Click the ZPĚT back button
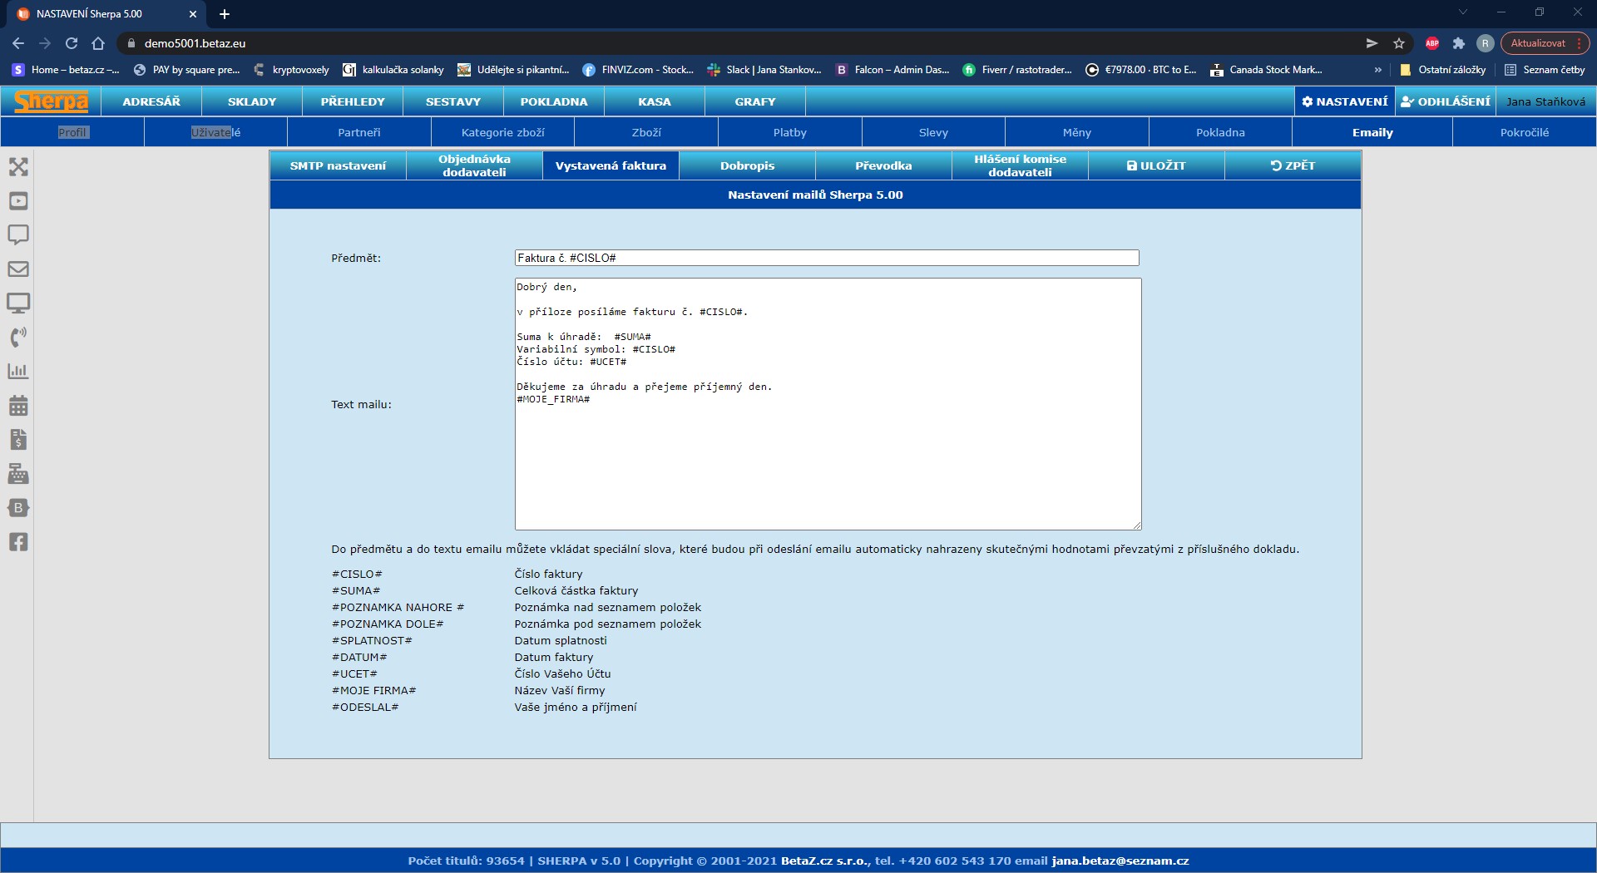Image resolution: width=1597 pixels, height=873 pixels. 1293,166
